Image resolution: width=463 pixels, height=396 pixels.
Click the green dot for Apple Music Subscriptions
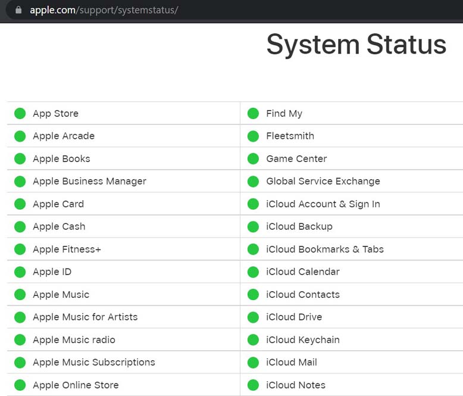20,362
